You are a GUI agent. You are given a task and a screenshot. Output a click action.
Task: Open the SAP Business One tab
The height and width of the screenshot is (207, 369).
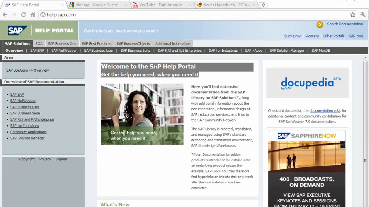click(x=62, y=44)
